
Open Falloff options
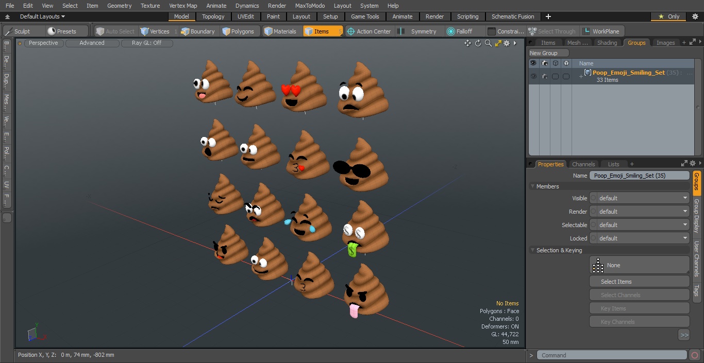(x=460, y=31)
